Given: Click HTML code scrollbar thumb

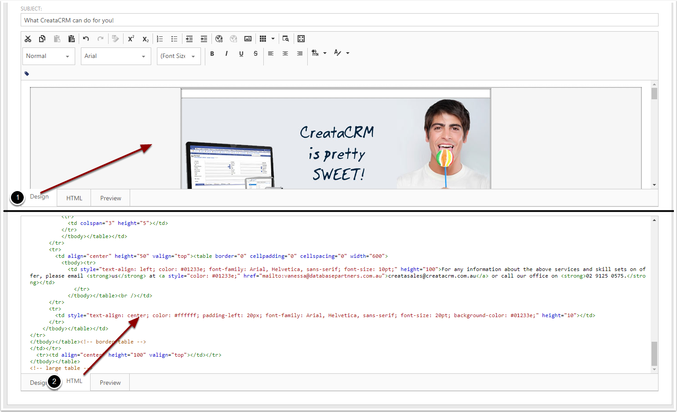Looking at the screenshot, I should pos(654,354).
